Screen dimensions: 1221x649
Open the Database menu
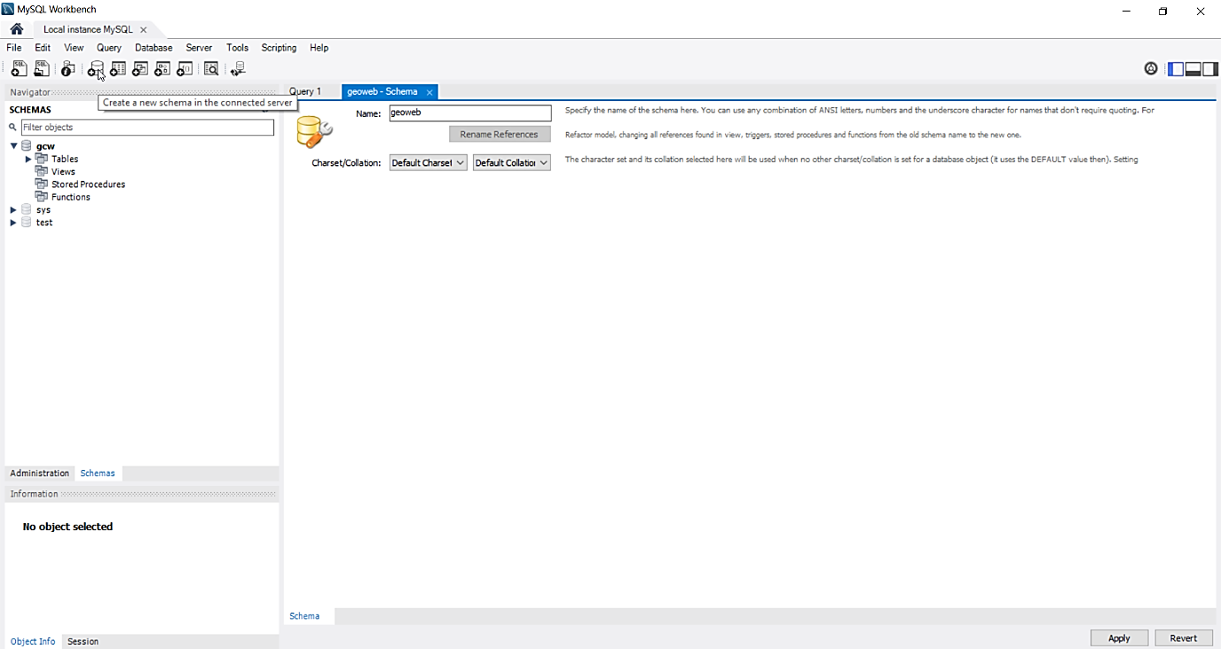pos(154,48)
